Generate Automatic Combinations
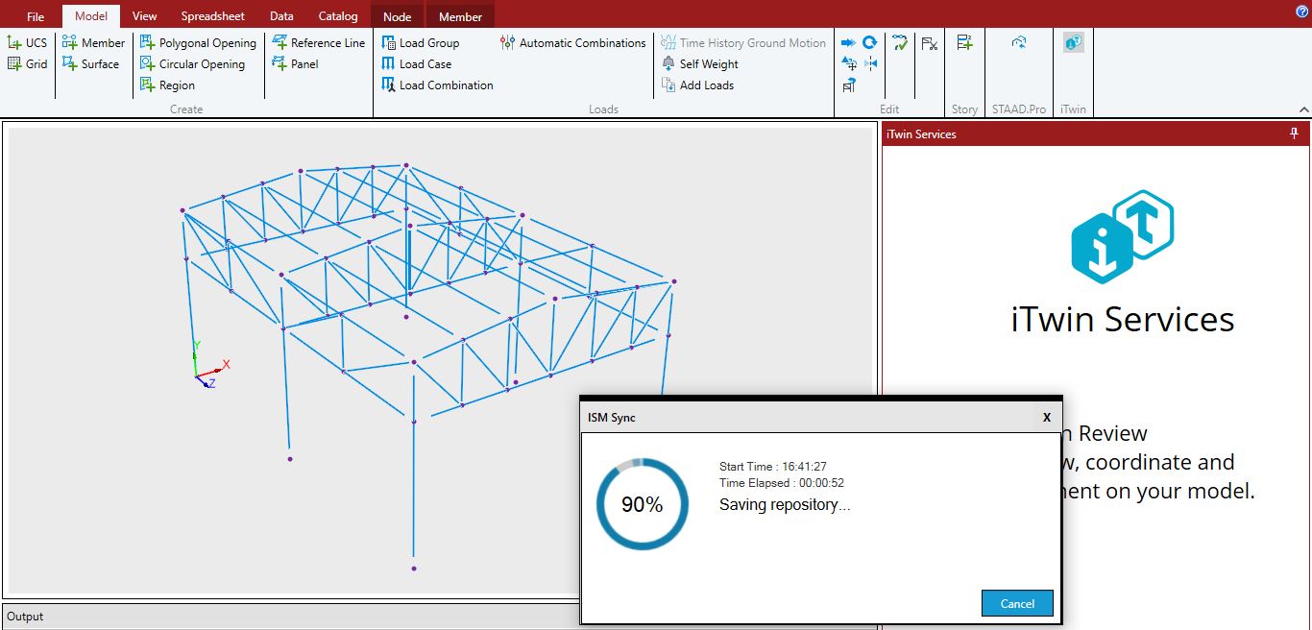The image size is (1312, 630). point(573,43)
